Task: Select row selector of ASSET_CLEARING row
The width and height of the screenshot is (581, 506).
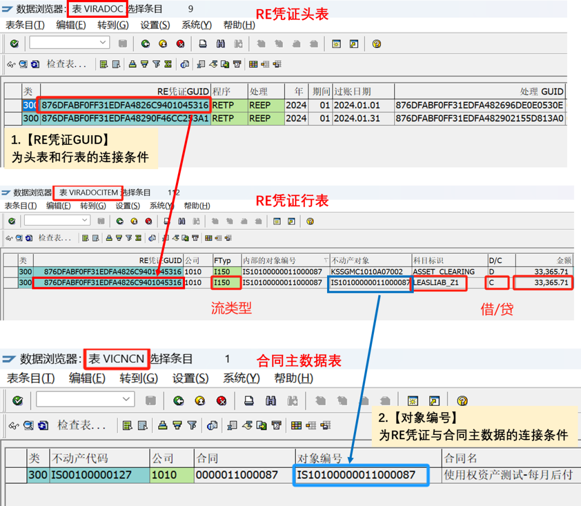Action: click(11, 272)
